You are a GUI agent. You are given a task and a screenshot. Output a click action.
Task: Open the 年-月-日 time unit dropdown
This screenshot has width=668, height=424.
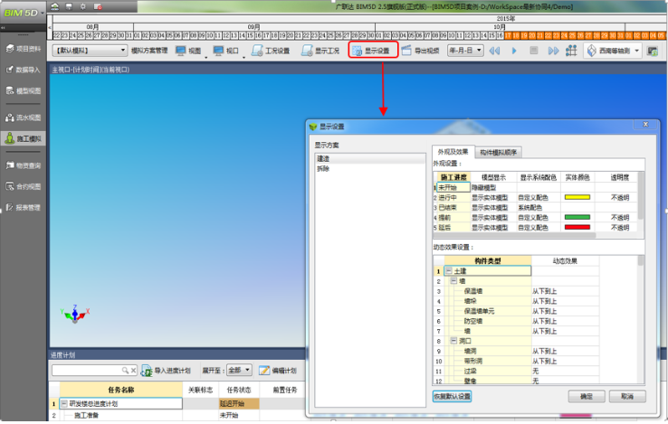[465, 51]
